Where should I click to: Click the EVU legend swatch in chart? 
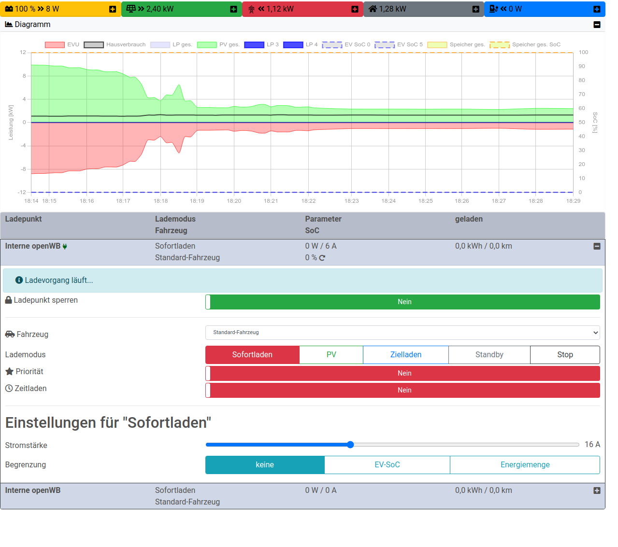click(x=55, y=45)
